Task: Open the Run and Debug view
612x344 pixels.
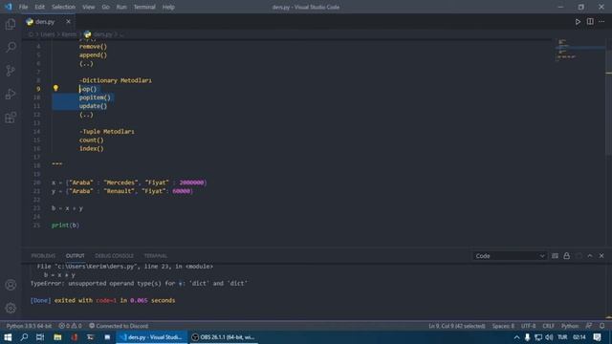Action: [x=11, y=94]
